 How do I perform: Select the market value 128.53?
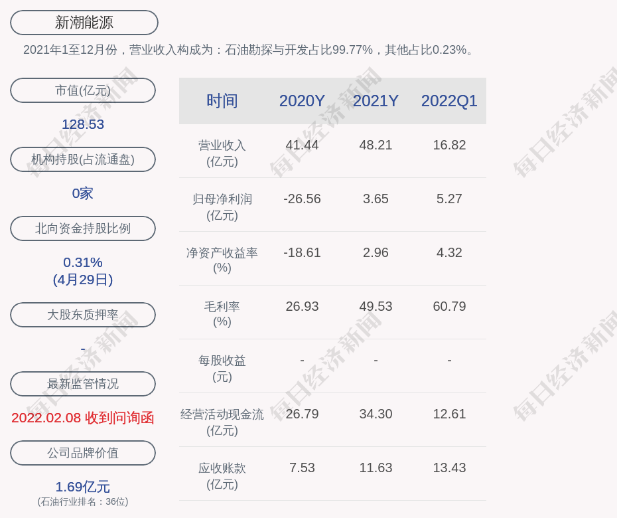pyautogui.click(x=83, y=124)
